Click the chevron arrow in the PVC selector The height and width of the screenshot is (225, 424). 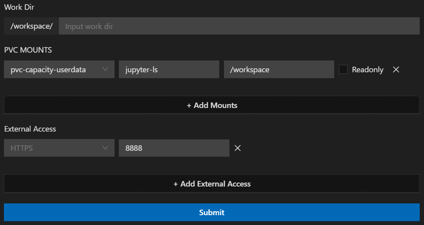point(105,70)
